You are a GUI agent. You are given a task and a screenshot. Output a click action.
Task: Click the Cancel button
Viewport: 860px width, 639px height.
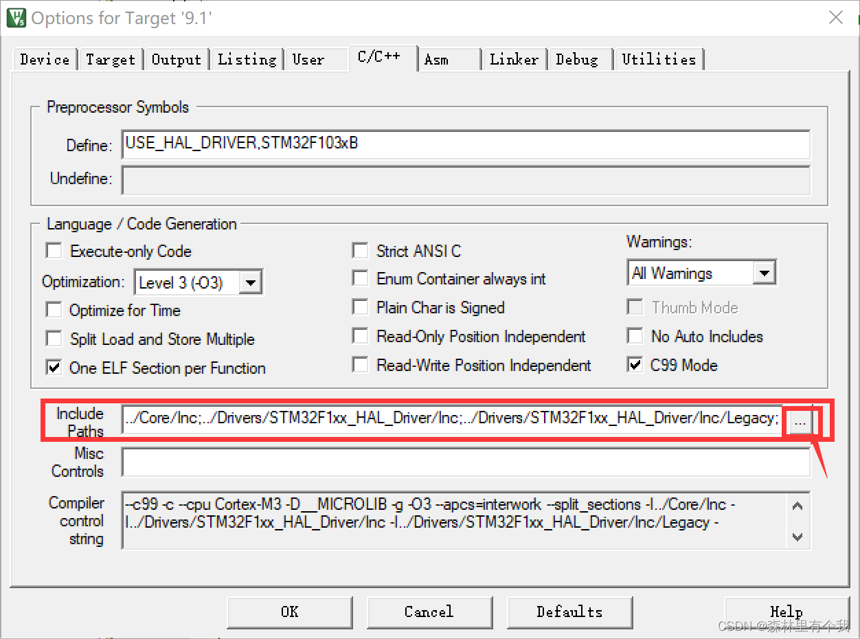(x=429, y=612)
